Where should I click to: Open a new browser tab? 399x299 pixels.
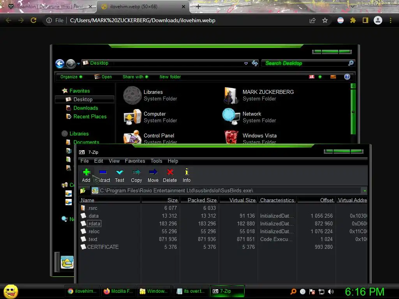tap(198, 7)
